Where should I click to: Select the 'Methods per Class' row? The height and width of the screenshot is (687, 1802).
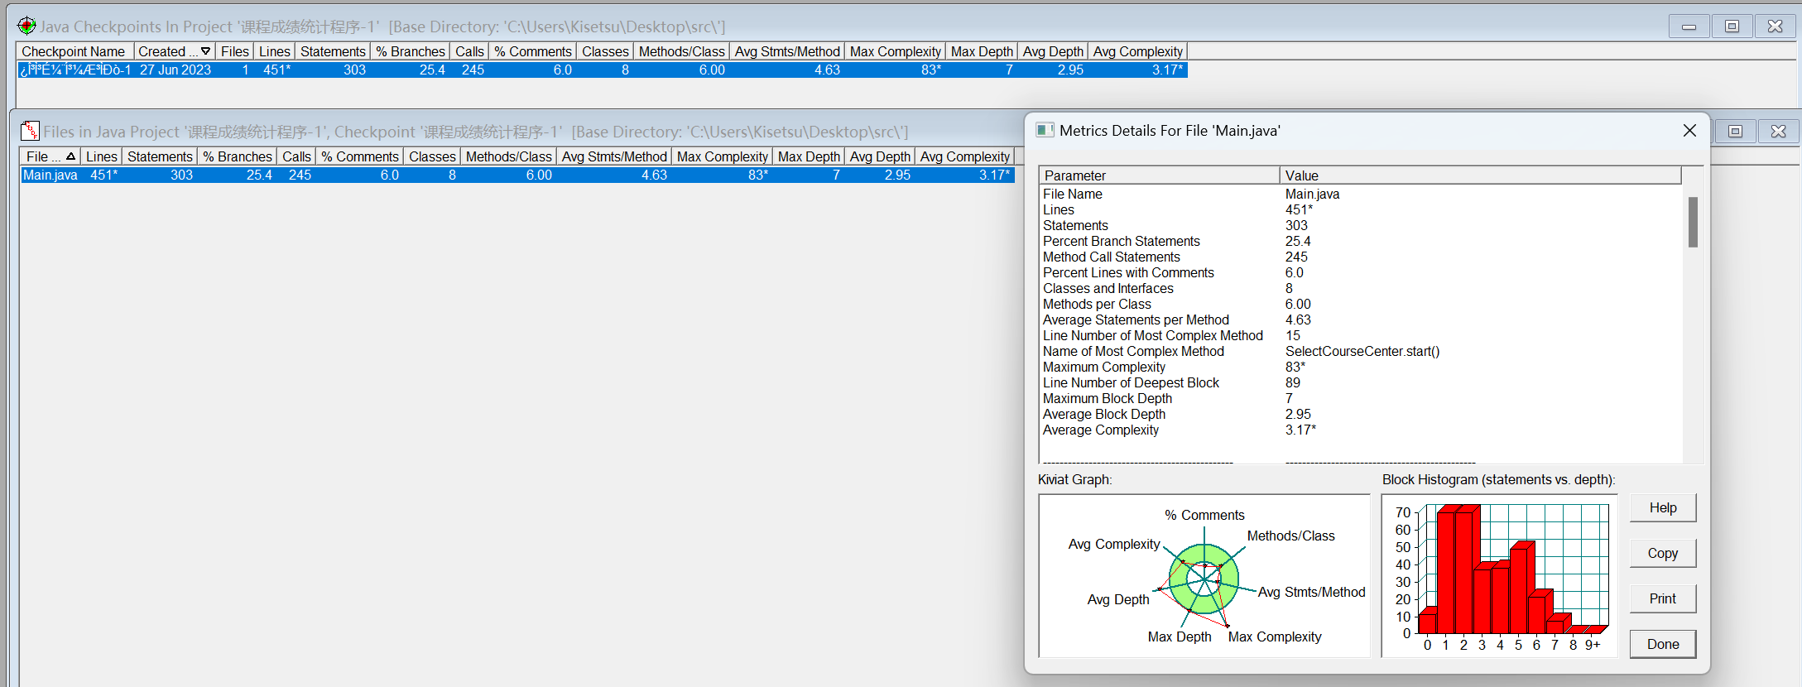click(1361, 304)
